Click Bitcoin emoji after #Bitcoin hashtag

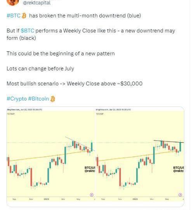(53, 99)
